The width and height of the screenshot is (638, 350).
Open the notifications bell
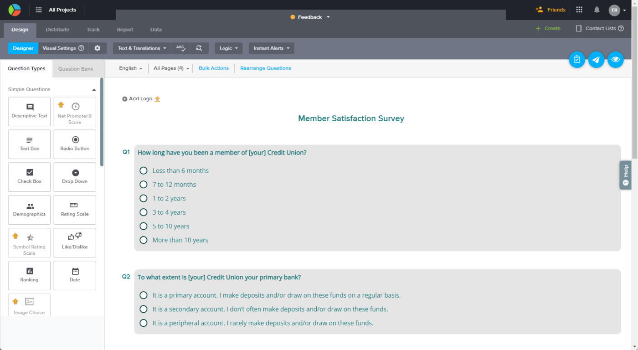(x=597, y=10)
